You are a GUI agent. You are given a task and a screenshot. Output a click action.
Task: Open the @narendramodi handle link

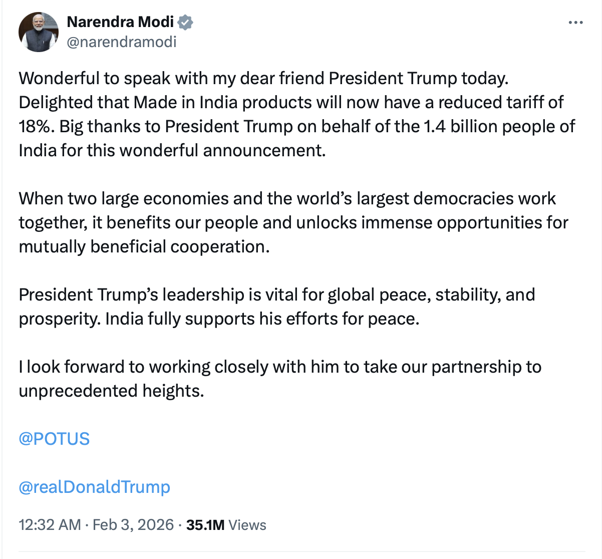(x=122, y=42)
